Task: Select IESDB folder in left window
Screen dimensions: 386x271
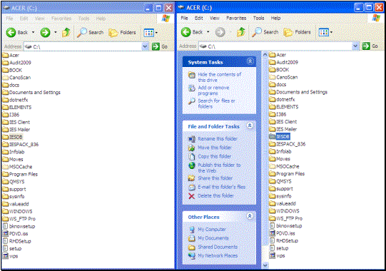Action: pos(12,137)
